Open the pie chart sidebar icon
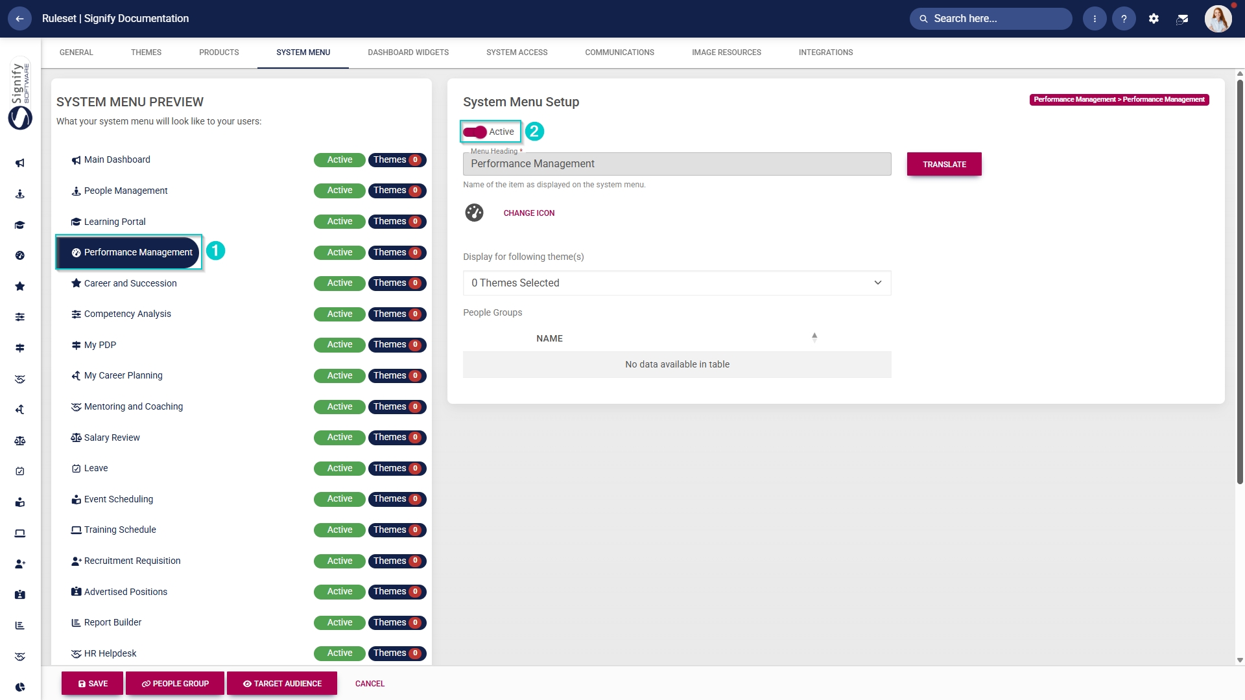The image size is (1245, 700). (20, 687)
